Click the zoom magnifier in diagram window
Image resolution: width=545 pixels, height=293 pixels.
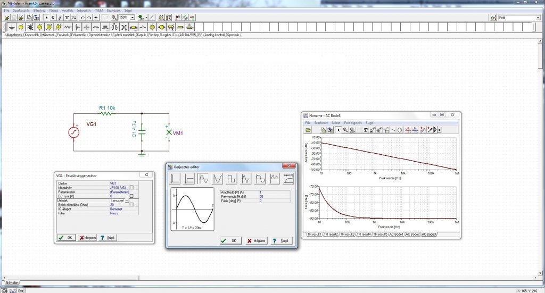click(x=345, y=129)
